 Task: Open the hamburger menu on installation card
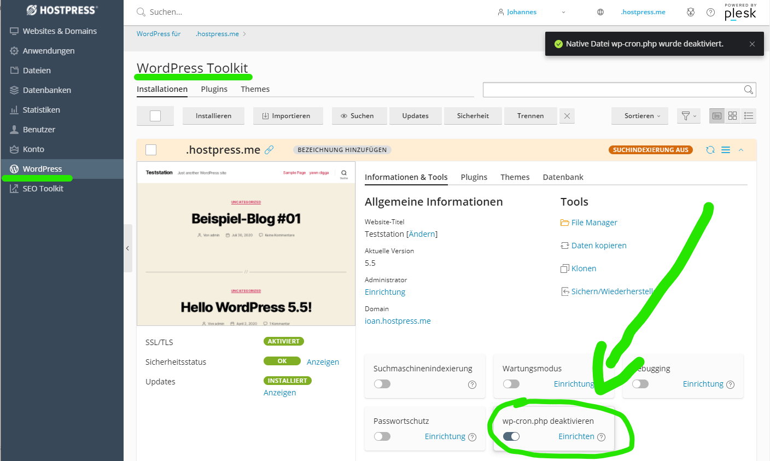point(726,150)
